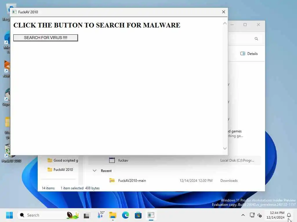Select the fuckav file row
297x222 pixels.
click(x=174, y=160)
